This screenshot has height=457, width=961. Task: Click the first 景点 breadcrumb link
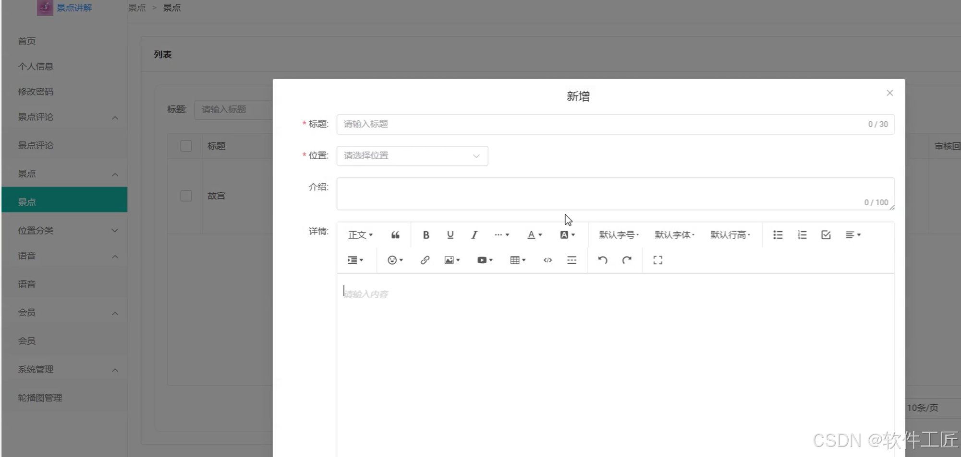(x=137, y=8)
